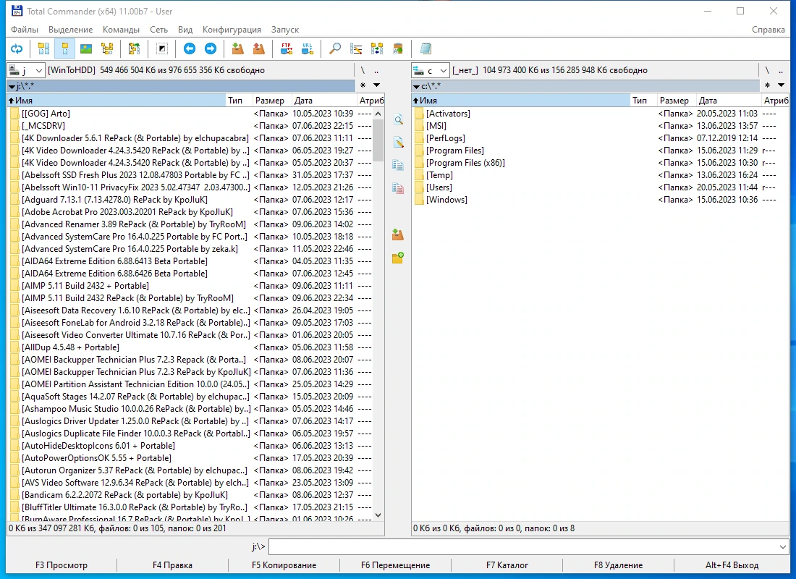
Task: Click the URL new FTP connection icon
Action: coord(307,48)
